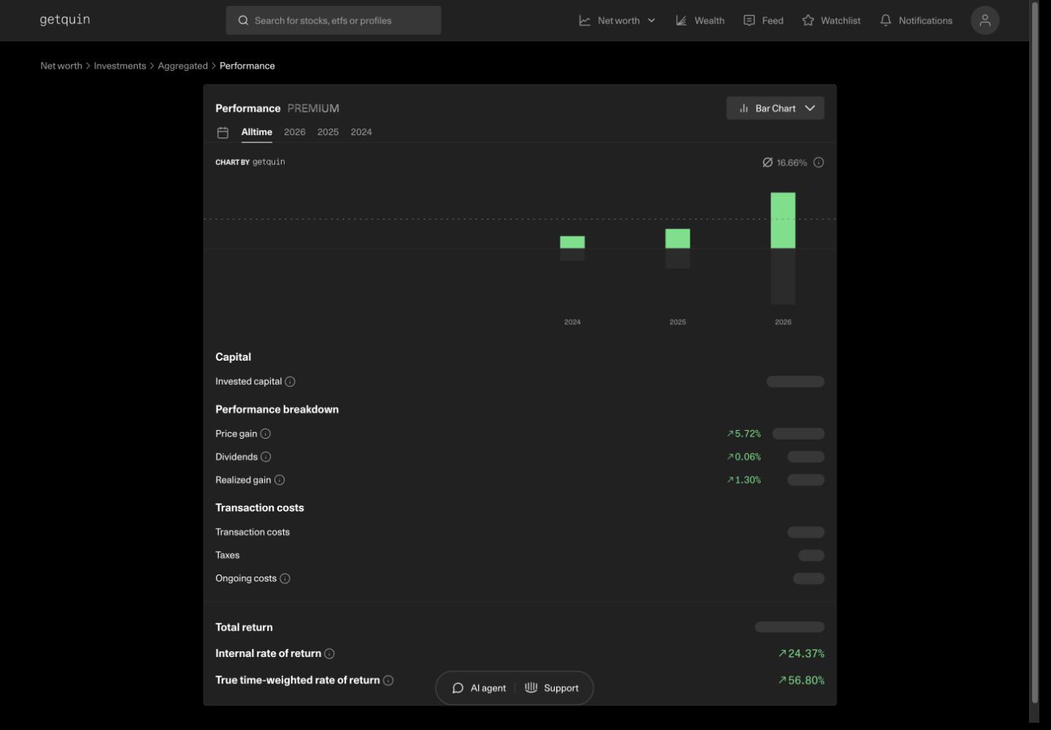The height and width of the screenshot is (730, 1051).
Task: Click the Watchlist star icon
Action: click(808, 20)
